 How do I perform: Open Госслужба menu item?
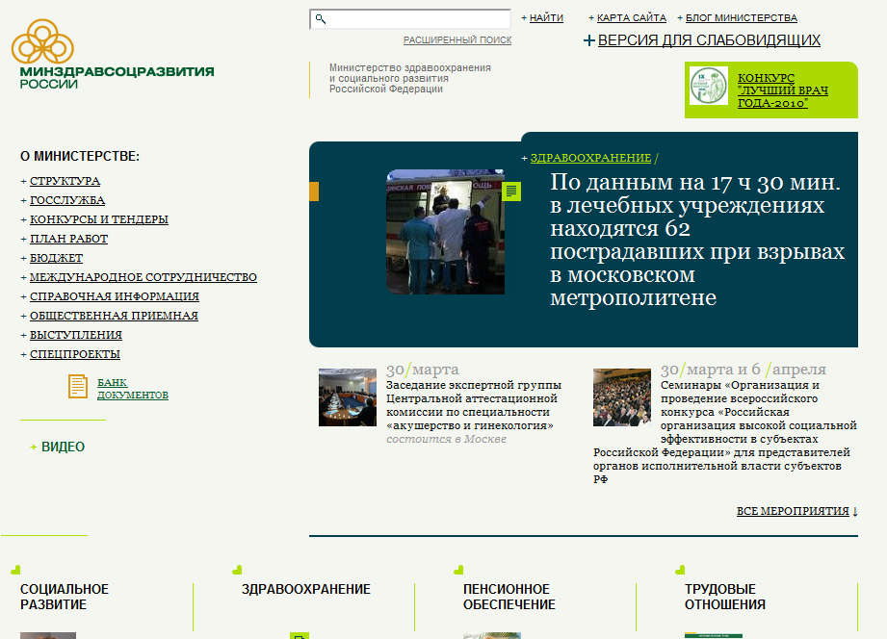67,200
